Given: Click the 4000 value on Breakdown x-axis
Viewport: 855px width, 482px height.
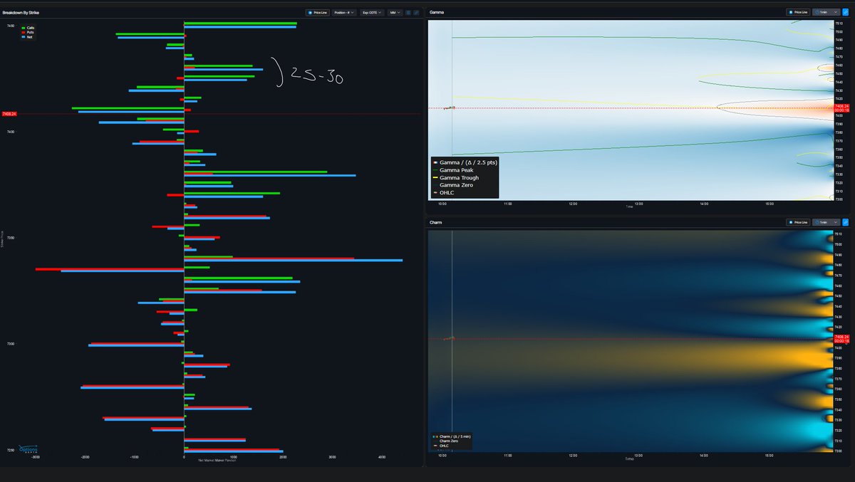Looking at the screenshot, I should coord(382,457).
